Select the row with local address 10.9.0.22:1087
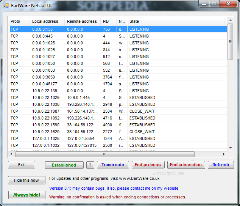 point(118,111)
